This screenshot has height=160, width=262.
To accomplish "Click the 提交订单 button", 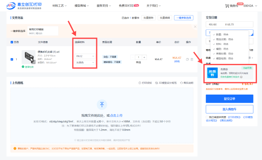I will (x=229, y=99).
